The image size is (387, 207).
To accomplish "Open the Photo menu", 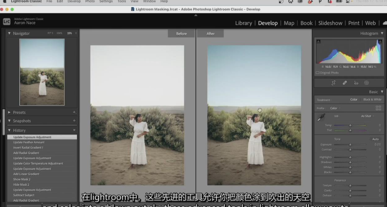I will tap(90, 1).
